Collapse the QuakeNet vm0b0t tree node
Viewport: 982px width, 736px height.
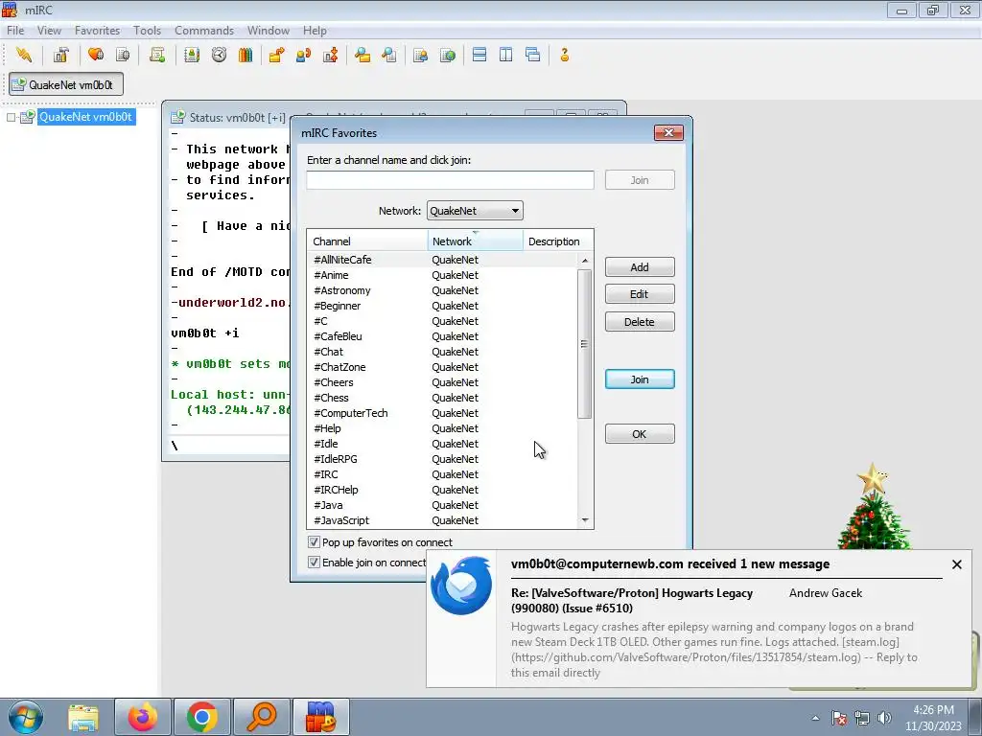(x=11, y=117)
